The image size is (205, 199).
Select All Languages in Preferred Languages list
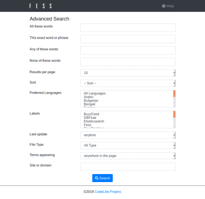point(95,94)
